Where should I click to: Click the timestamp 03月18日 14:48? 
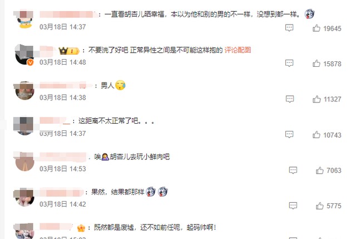[x=63, y=62]
